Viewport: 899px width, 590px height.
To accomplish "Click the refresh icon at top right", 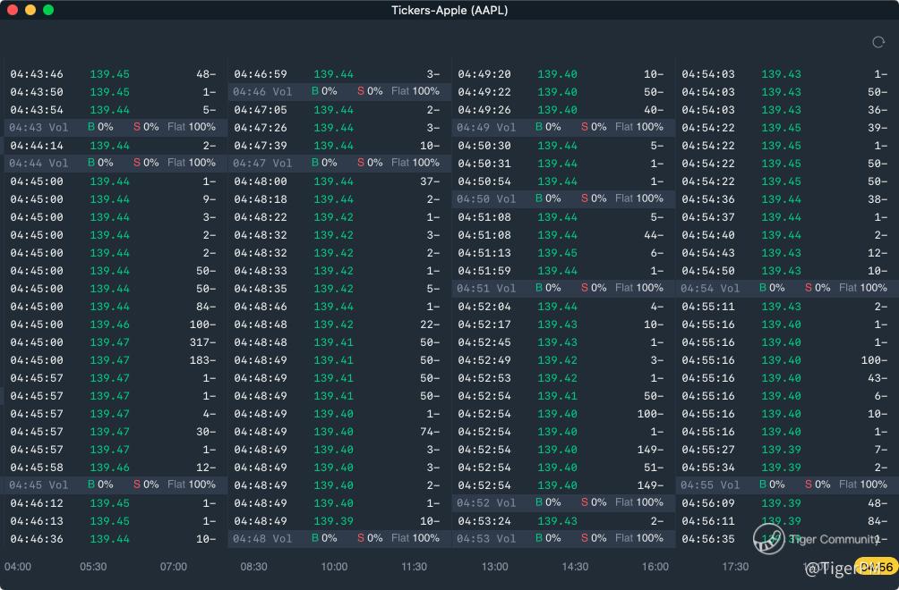I will (878, 42).
